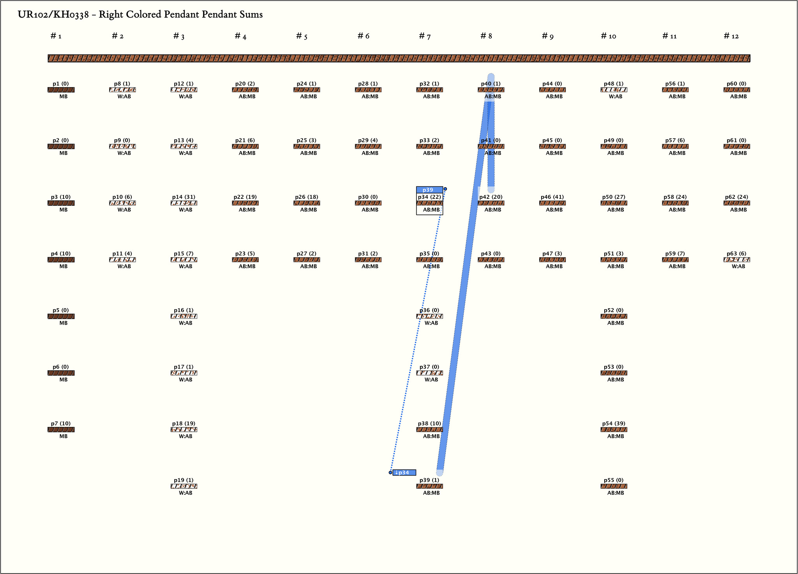This screenshot has height=574, width=798.
Task: Click the AB:MB color code under p58
Action: pos(677,210)
